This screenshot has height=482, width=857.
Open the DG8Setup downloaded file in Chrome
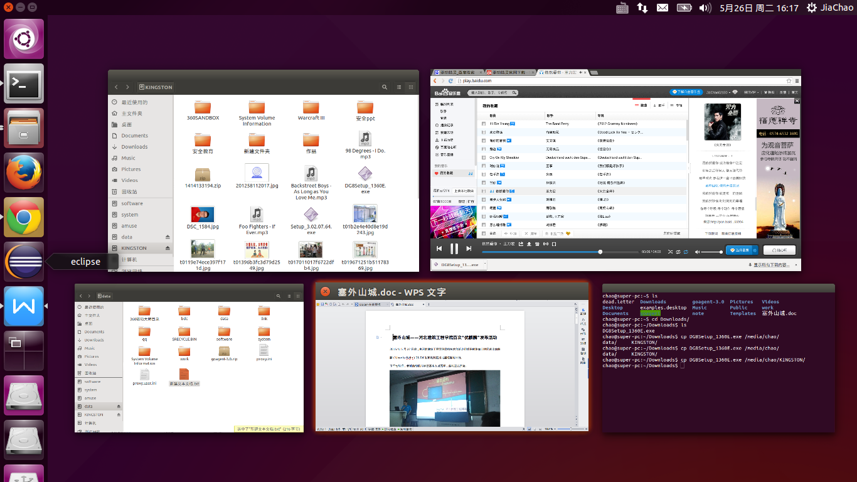459,265
